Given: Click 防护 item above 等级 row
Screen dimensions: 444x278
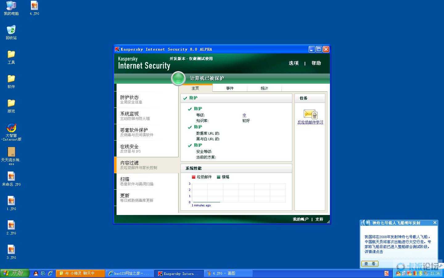Looking at the screenshot, I should (198, 109).
